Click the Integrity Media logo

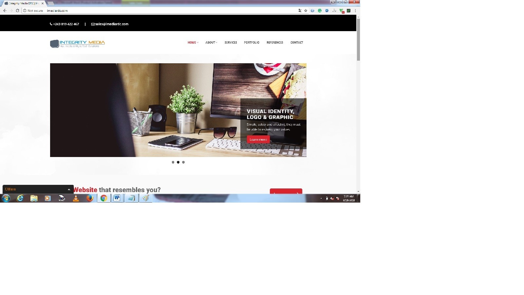pos(78,44)
